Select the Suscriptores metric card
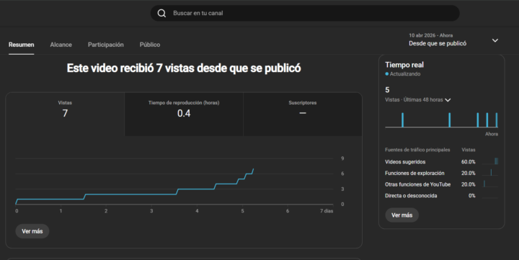 (303, 114)
